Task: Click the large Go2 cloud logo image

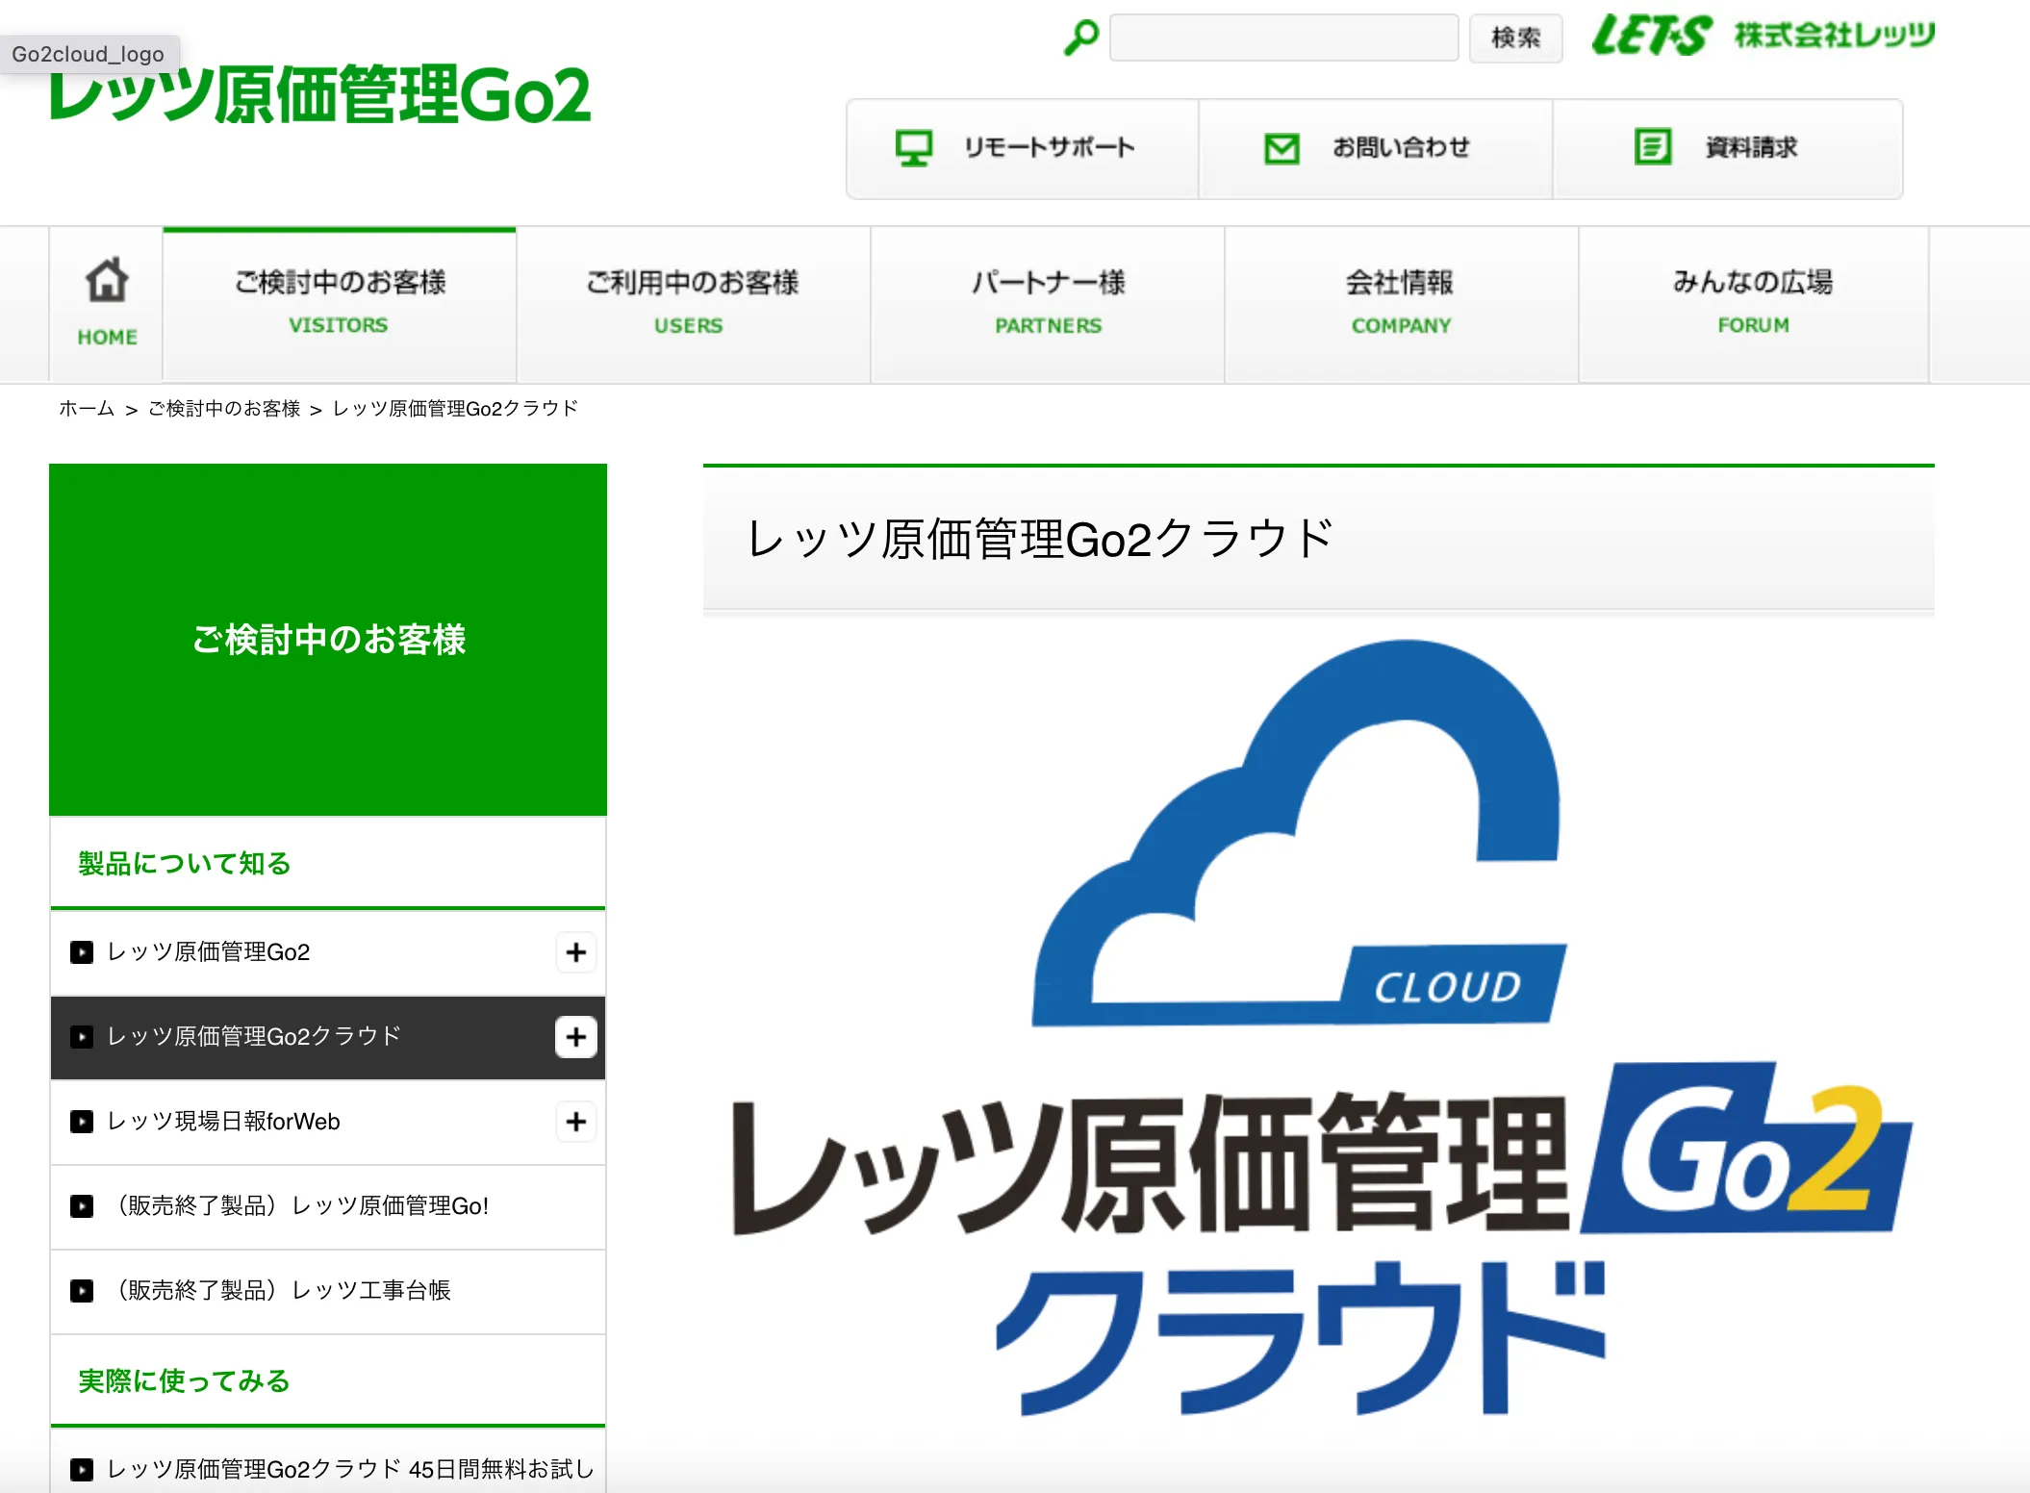Action: 1318,1029
